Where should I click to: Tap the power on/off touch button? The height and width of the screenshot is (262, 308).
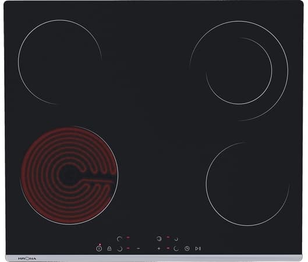click(99, 249)
